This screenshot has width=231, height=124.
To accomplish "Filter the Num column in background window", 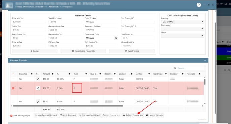I will pyautogui.click(x=223, y=42).
